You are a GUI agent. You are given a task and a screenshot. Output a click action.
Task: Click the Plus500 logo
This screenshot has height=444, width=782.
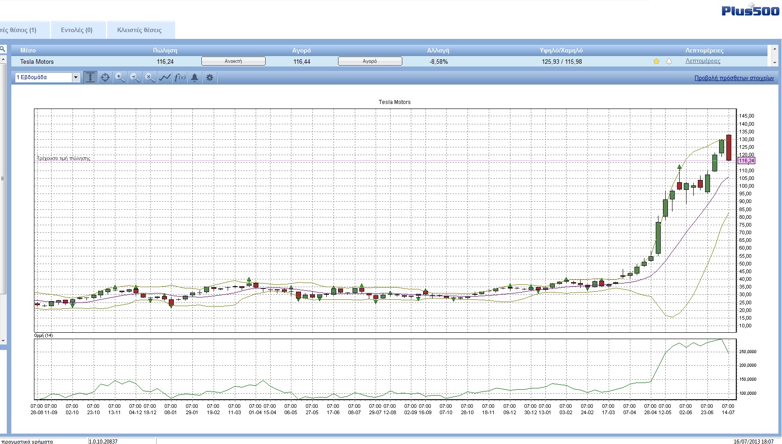750,10
